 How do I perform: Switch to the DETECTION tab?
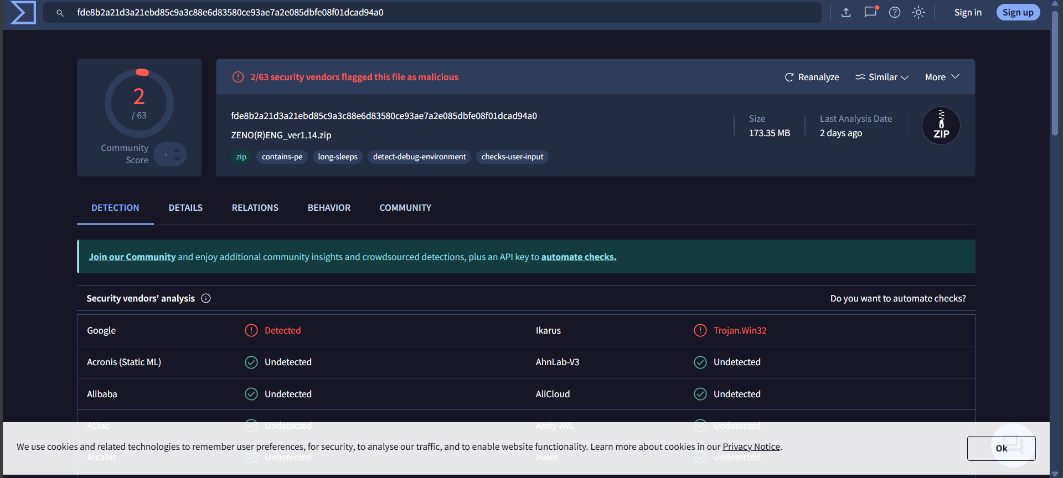(115, 207)
